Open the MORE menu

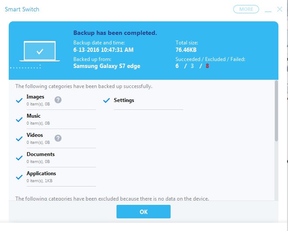pyautogui.click(x=246, y=9)
